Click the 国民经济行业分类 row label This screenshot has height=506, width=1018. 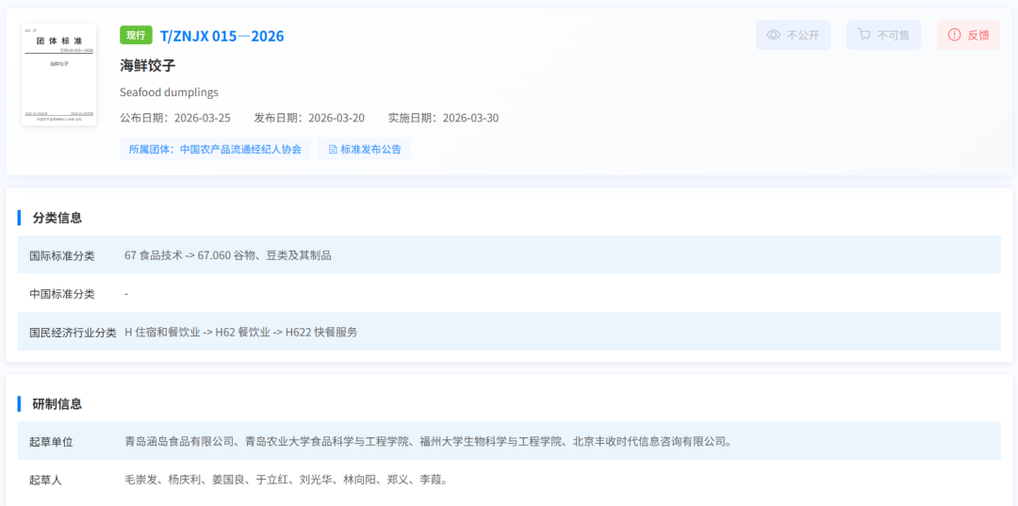coord(73,332)
